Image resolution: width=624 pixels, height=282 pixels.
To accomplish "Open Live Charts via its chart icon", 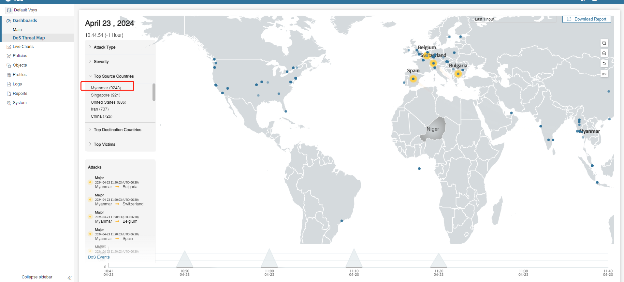I will pyautogui.click(x=9, y=47).
